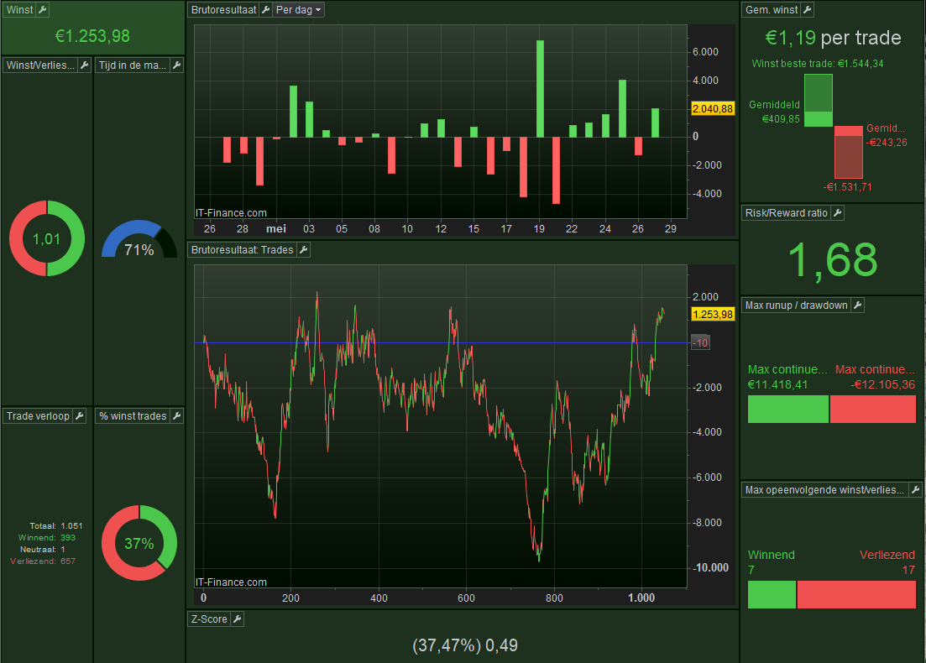Click the red average losing trade bar
926x663 pixels.
click(849, 131)
